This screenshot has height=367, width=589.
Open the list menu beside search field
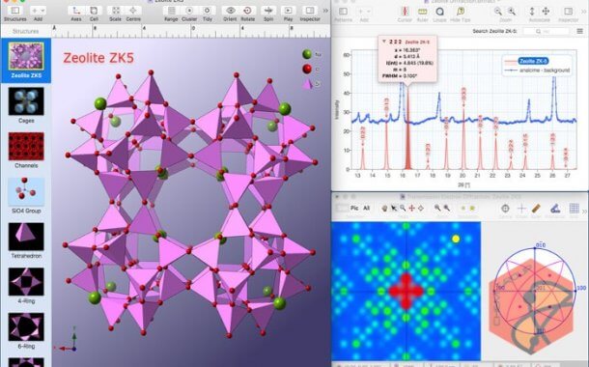click(x=580, y=31)
